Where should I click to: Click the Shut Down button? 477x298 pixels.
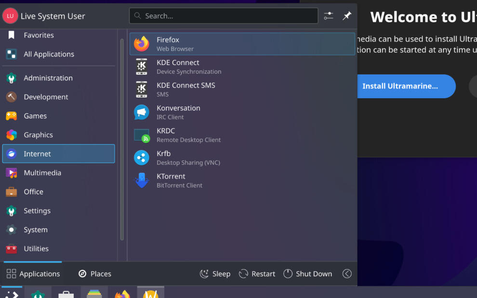point(308,273)
